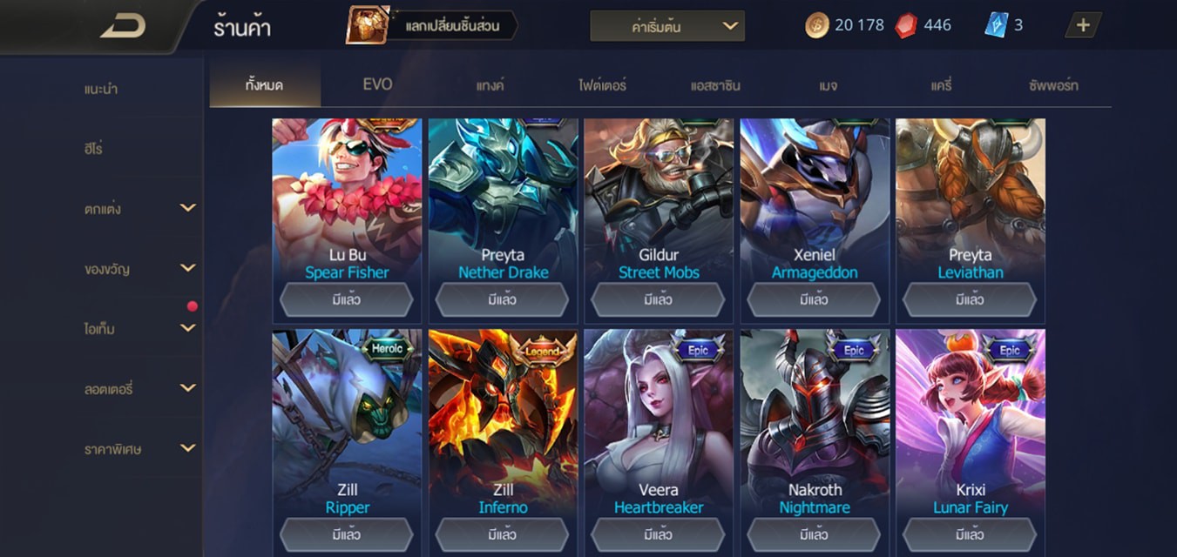Select the แทงค์ category tab
This screenshot has height=557, width=1177.
490,85
